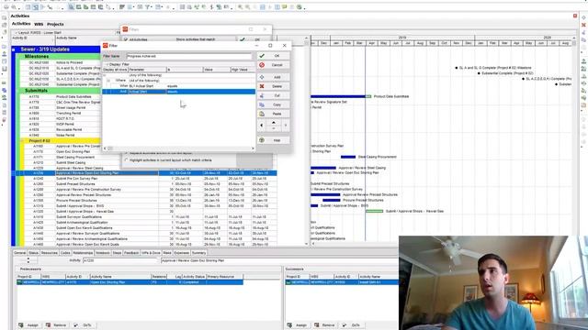Add a new filter criteria row
Screen dimensions: 588x330
pos(273,77)
